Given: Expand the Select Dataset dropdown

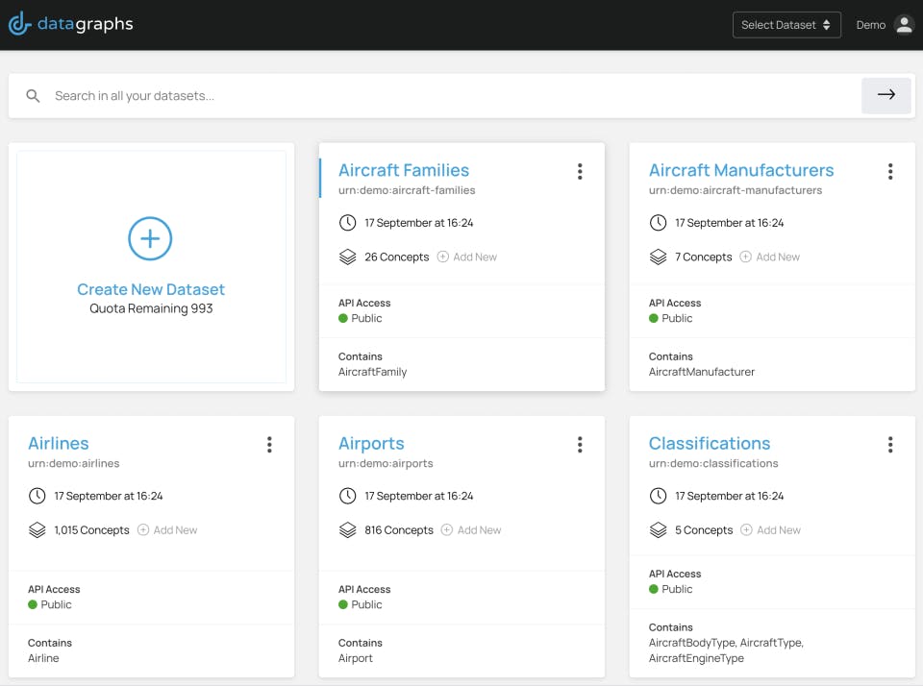Looking at the screenshot, I should tap(786, 25).
